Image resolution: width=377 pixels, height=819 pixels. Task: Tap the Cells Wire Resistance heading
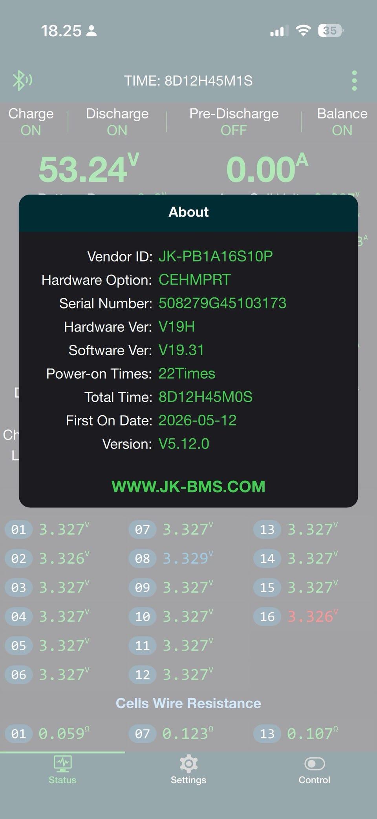point(188,703)
